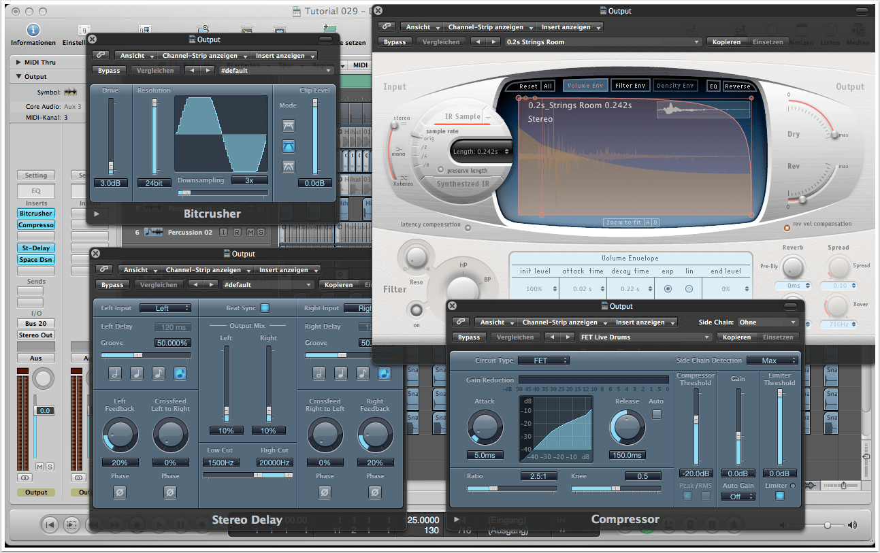Click the Compressor Ratio slider
The image size is (880, 553).
pyautogui.click(x=511, y=488)
